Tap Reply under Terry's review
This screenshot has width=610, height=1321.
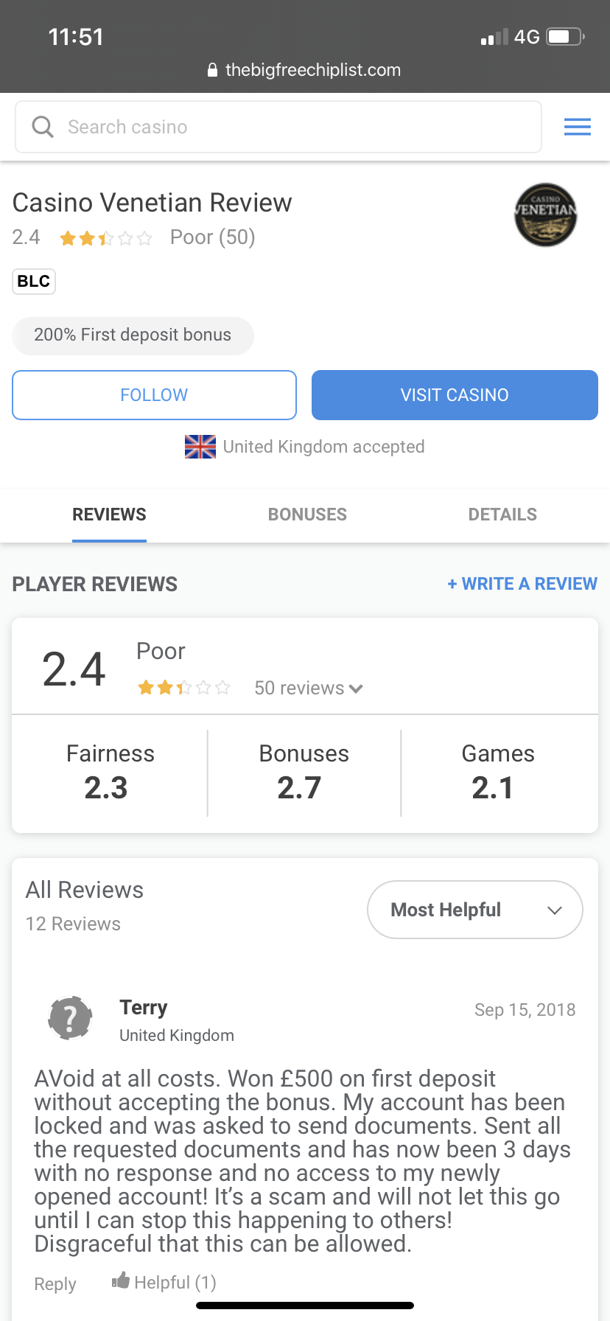55,1283
